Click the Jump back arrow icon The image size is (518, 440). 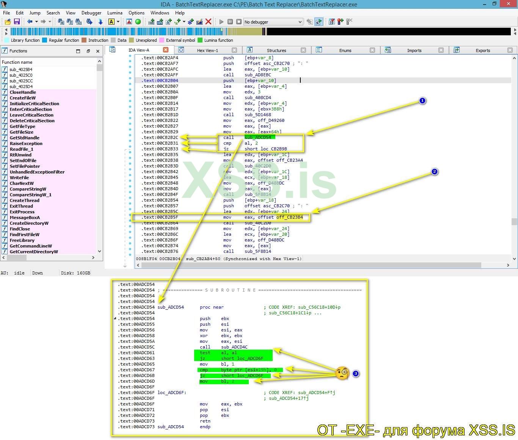tap(30, 22)
